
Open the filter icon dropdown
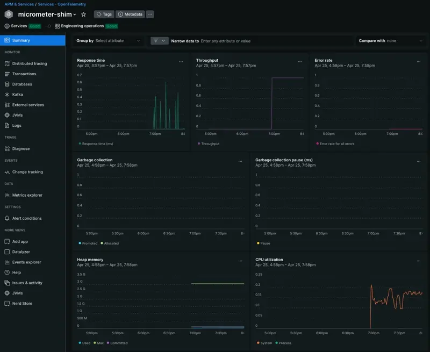(x=159, y=41)
